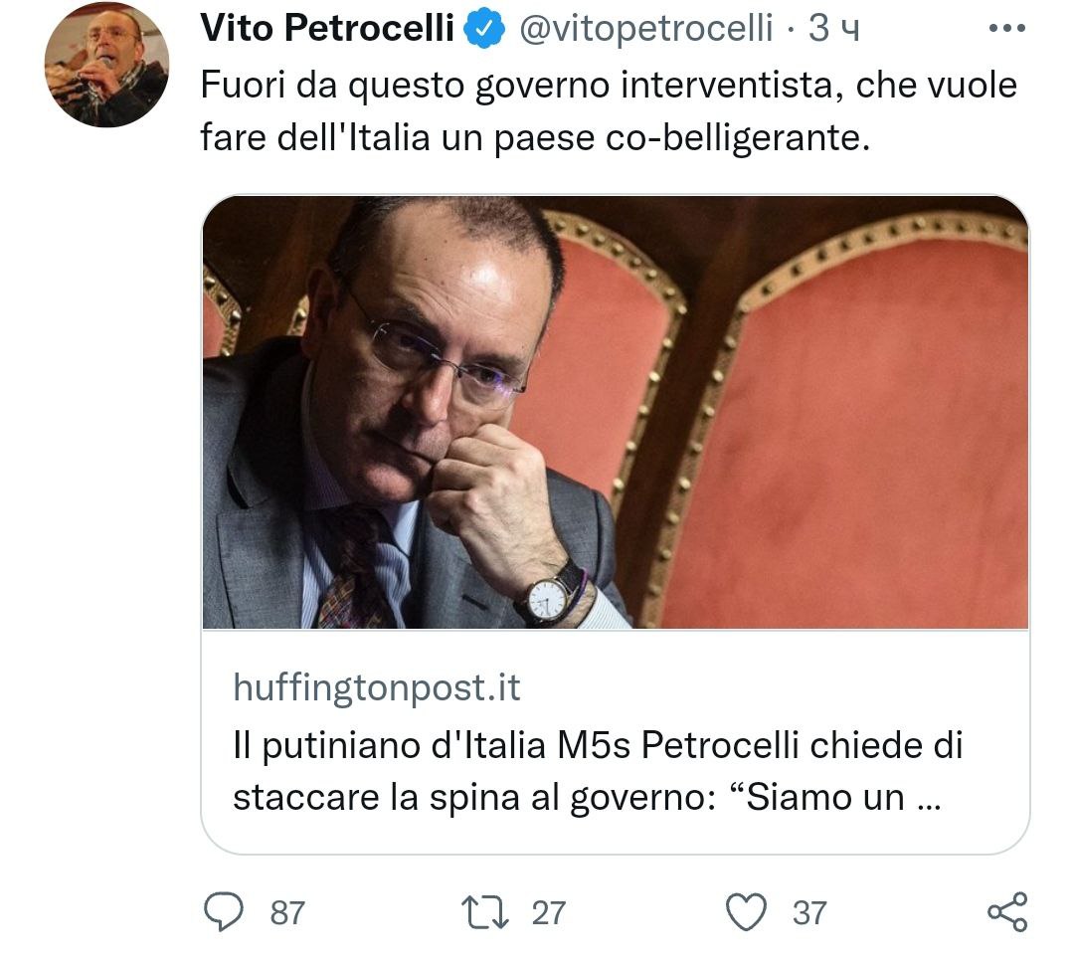Click the reply count 87

tap(287, 912)
